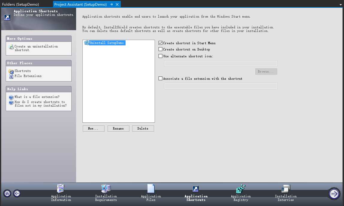Open the tab list dropdown arrow at top right
This screenshot has width=344, height=206.
pyautogui.click(x=340, y=4)
